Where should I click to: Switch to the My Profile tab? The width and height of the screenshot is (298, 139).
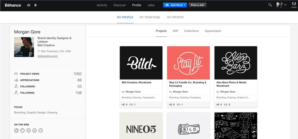(x=125, y=17)
